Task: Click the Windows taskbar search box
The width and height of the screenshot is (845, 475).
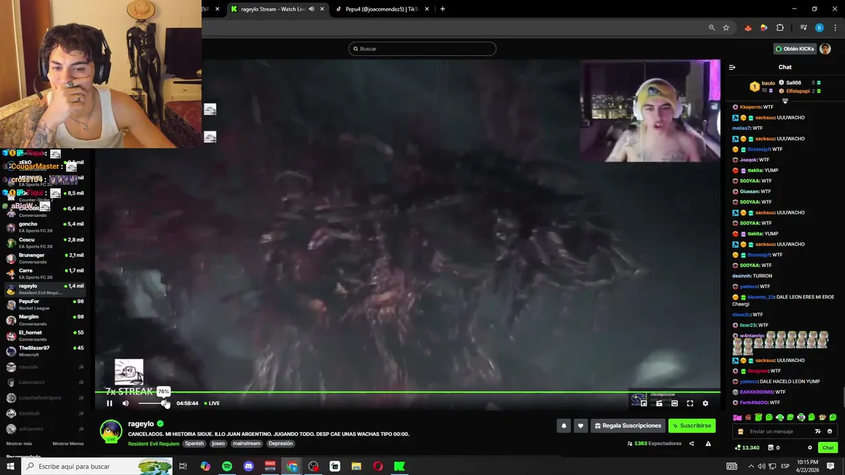Action: point(98,466)
